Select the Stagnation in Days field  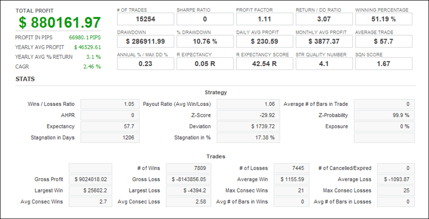tap(110, 138)
